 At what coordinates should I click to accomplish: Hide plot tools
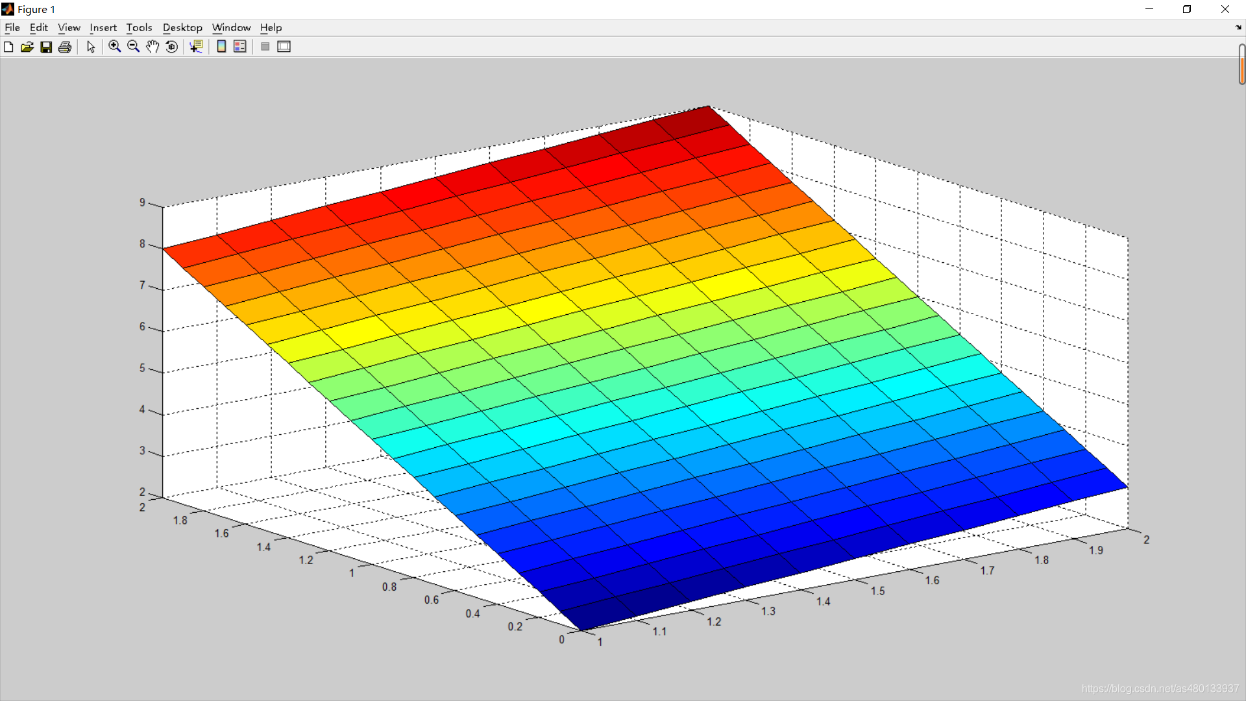click(265, 47)
